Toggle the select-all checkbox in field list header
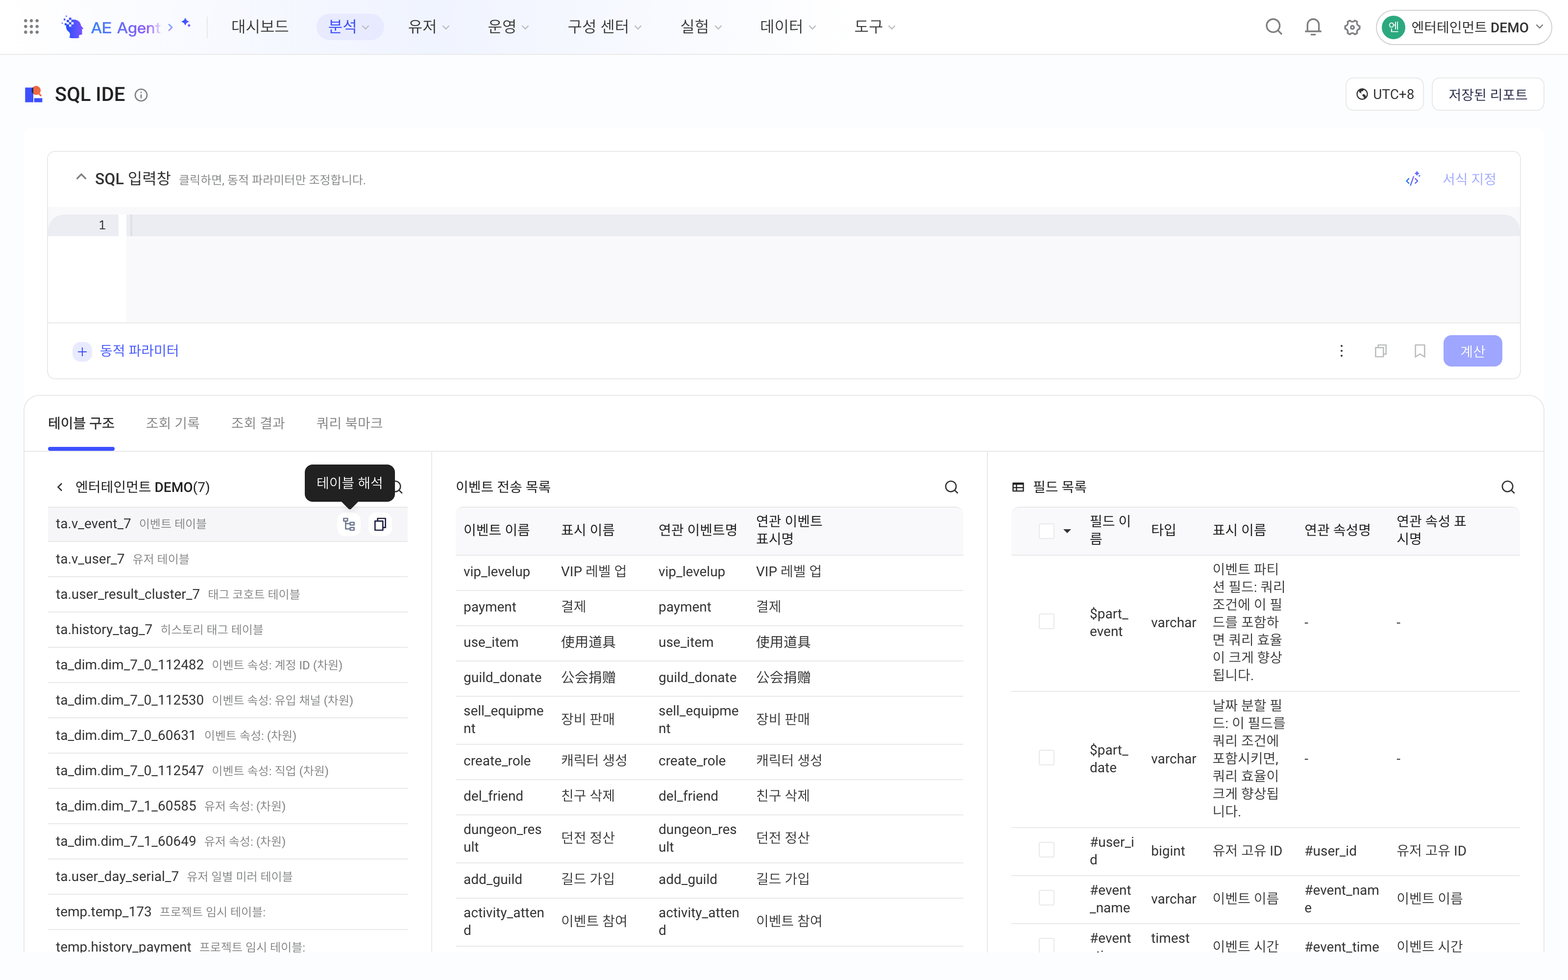The width and height of the screenshot is (1568, 980). [1046, 531]
